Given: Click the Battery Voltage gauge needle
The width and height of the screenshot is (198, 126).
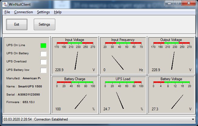Looking at the screenshot, I should [177, 102].
